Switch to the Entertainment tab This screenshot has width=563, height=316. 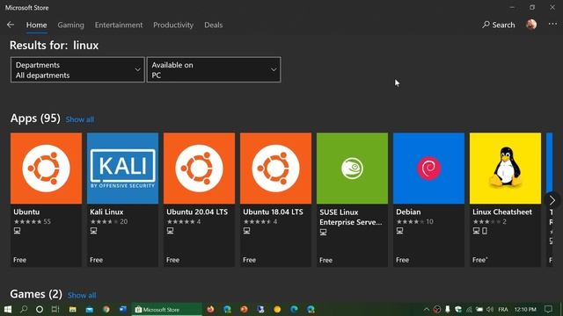119,25
